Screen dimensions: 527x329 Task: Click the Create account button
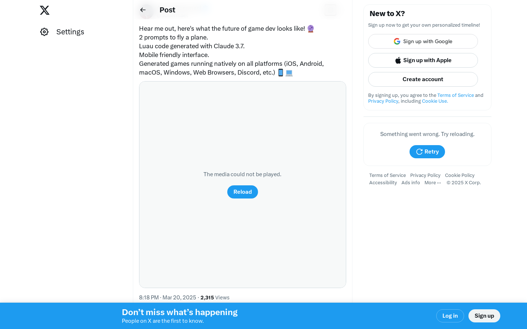(423, 79)
